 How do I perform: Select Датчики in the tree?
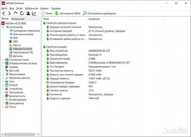click(18, 56)
